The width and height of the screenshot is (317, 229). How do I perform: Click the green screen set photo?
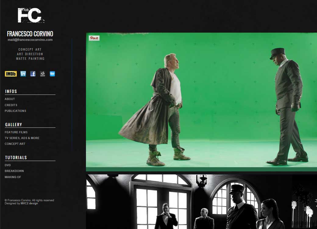pyautogui.click(x=201, y=101)
